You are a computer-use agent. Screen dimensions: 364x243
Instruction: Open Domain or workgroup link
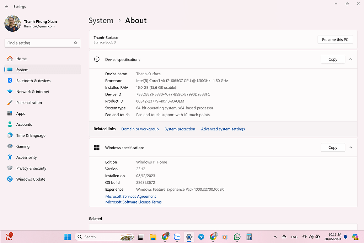[140, 129]
